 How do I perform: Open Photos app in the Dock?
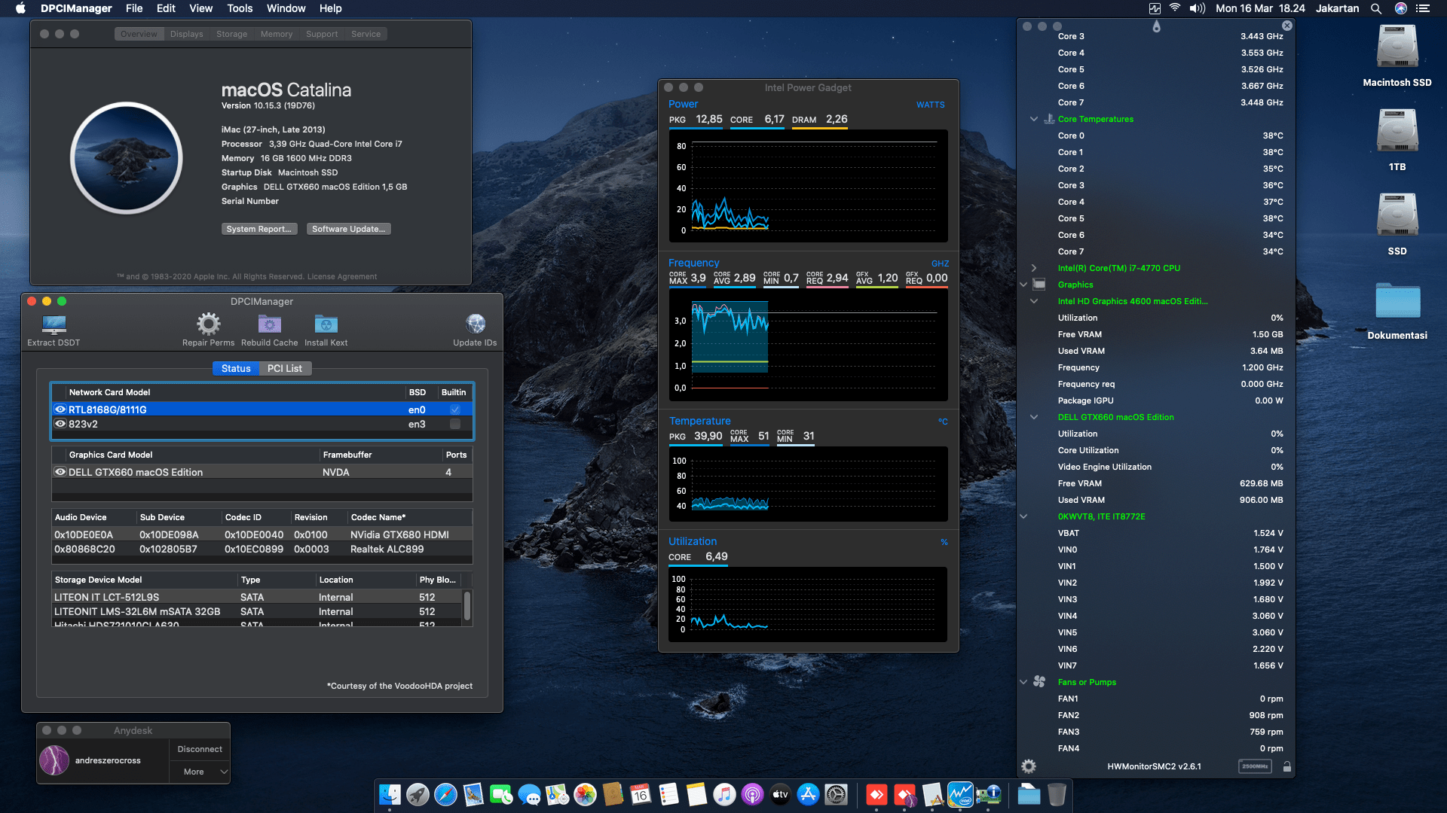(x=585, y=794)
